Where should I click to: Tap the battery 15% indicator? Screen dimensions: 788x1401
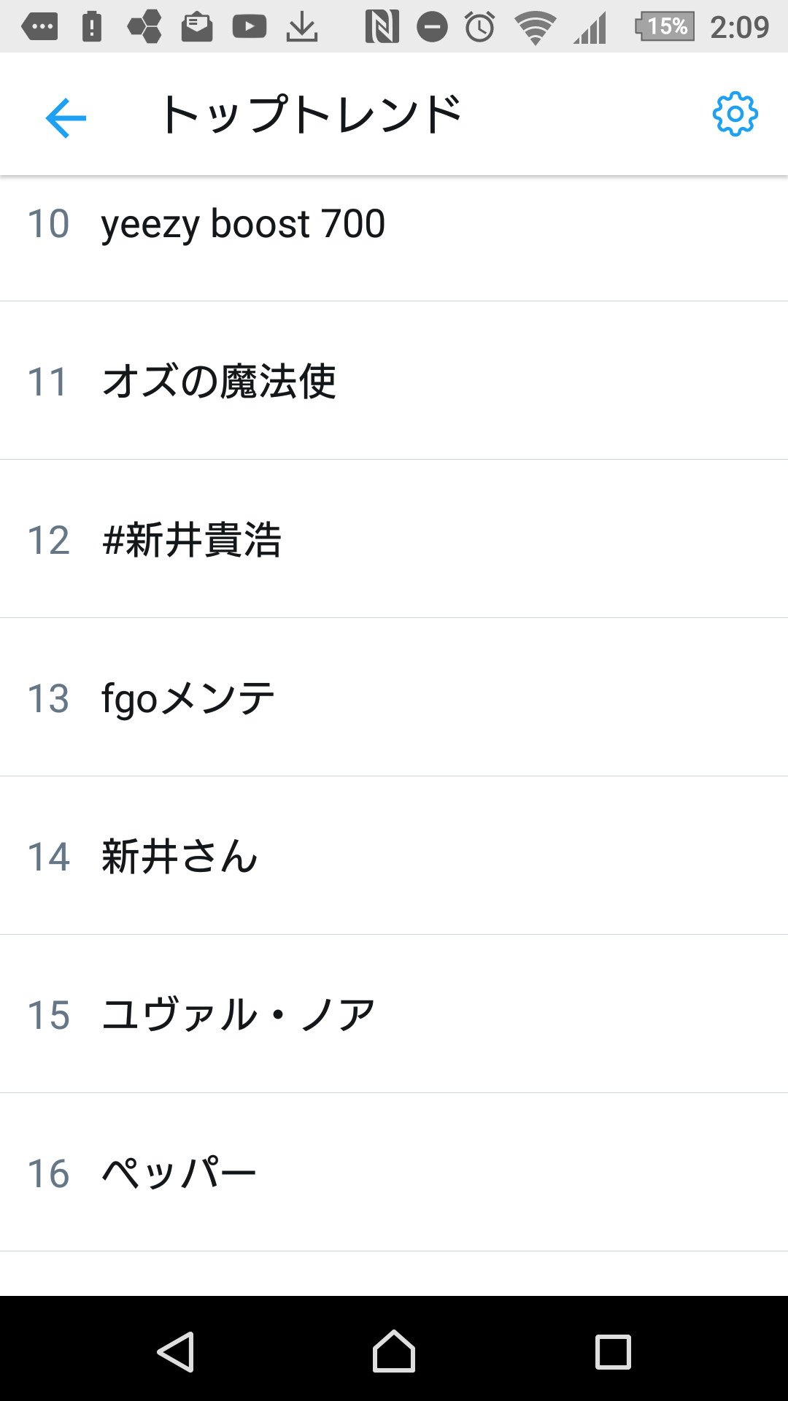point(665,27)
